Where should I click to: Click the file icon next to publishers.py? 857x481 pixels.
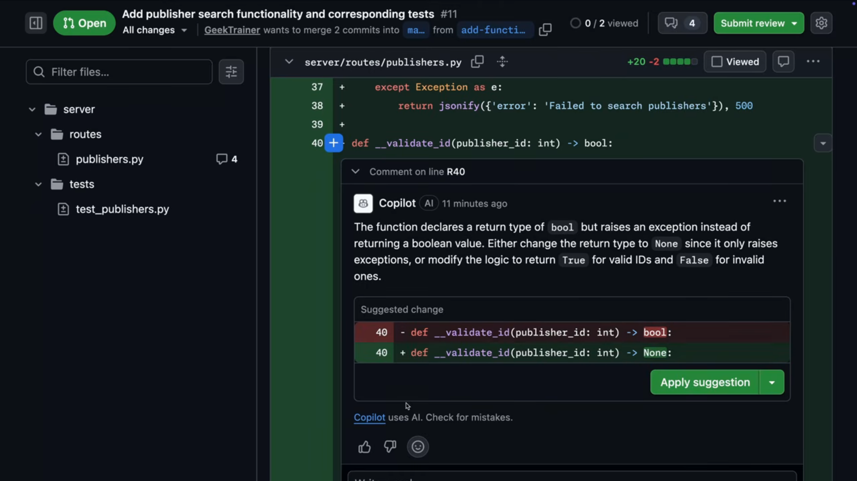pos(63,159)
